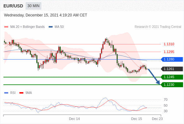Open the Research © 2021 Trading Central link

point(158,27)
